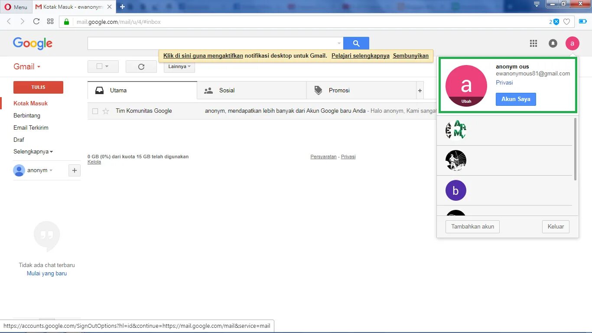Viewport: 592px width, 333px height.
Task: Open Berbintang folder
Action: pyautogui.click(x=27, y=115)
